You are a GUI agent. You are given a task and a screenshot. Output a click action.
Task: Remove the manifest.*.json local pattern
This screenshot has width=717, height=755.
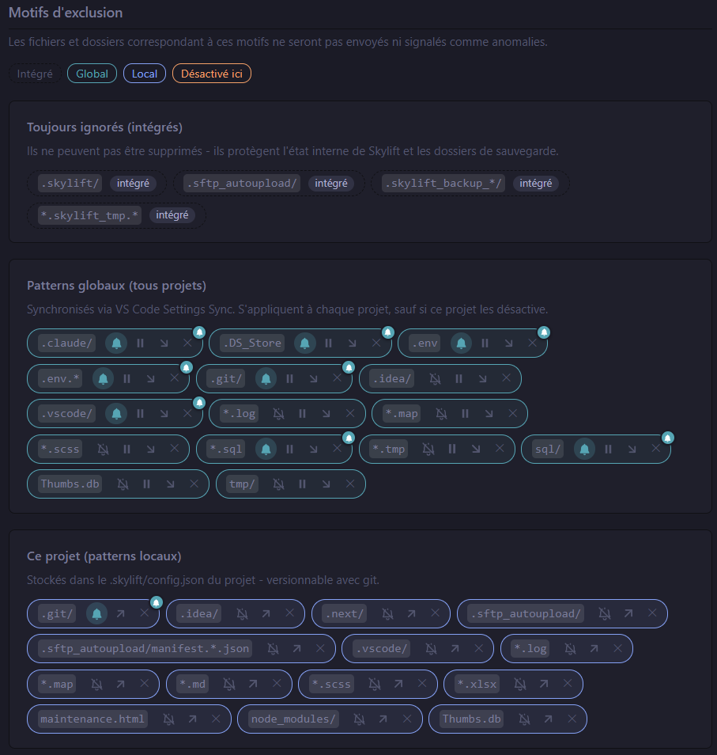tap(320, 649)
